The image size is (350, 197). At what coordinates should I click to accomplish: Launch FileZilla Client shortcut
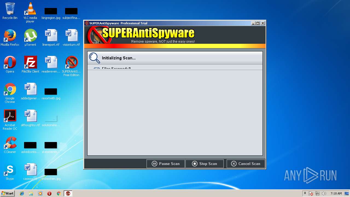(x=30, y=65)
